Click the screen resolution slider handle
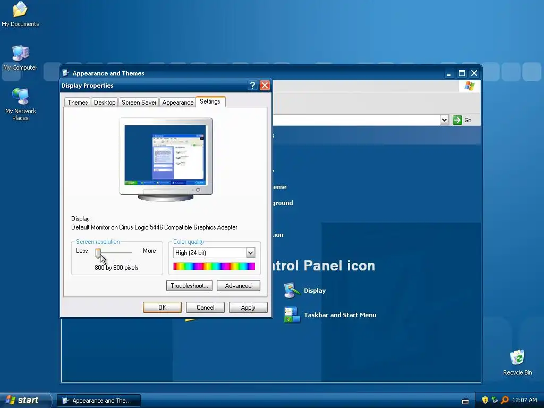The height and width of the screenshot is (408, 544). click(98, 253)
